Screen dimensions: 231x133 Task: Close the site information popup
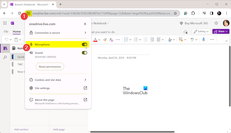[x=85, y=24]
